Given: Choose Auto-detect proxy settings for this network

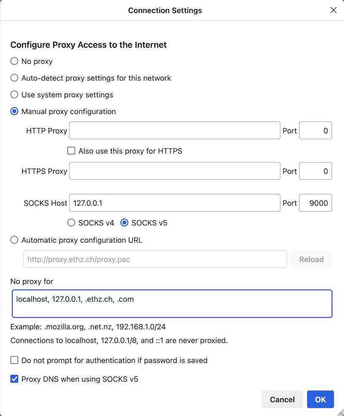Looking at the screenshot, I should [14, 78].
